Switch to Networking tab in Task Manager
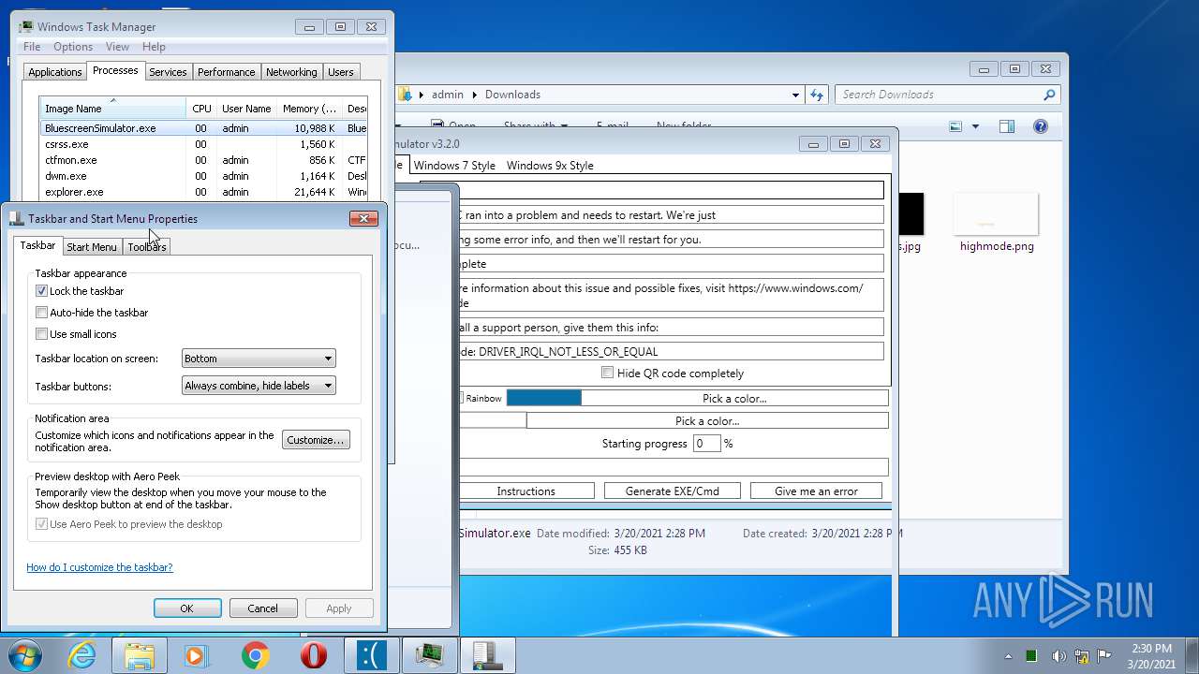Viewport: 1199px width, 674px height. pyautogui.click(x=291, y=72)
